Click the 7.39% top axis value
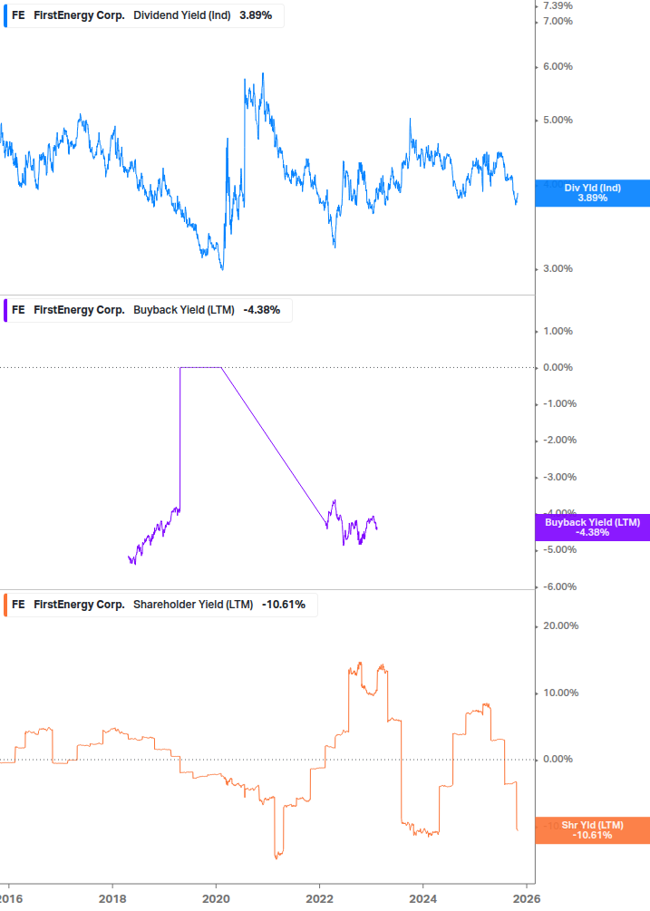The height and width of the screenshot is (911, 650). tap(558, 5)
